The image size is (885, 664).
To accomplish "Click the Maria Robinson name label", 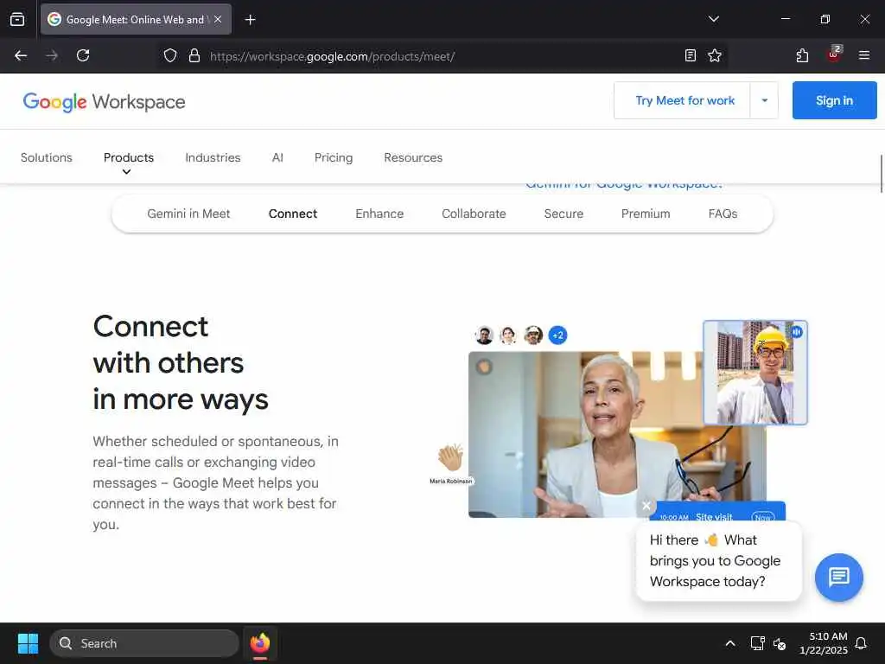I will tap(450, 481).
